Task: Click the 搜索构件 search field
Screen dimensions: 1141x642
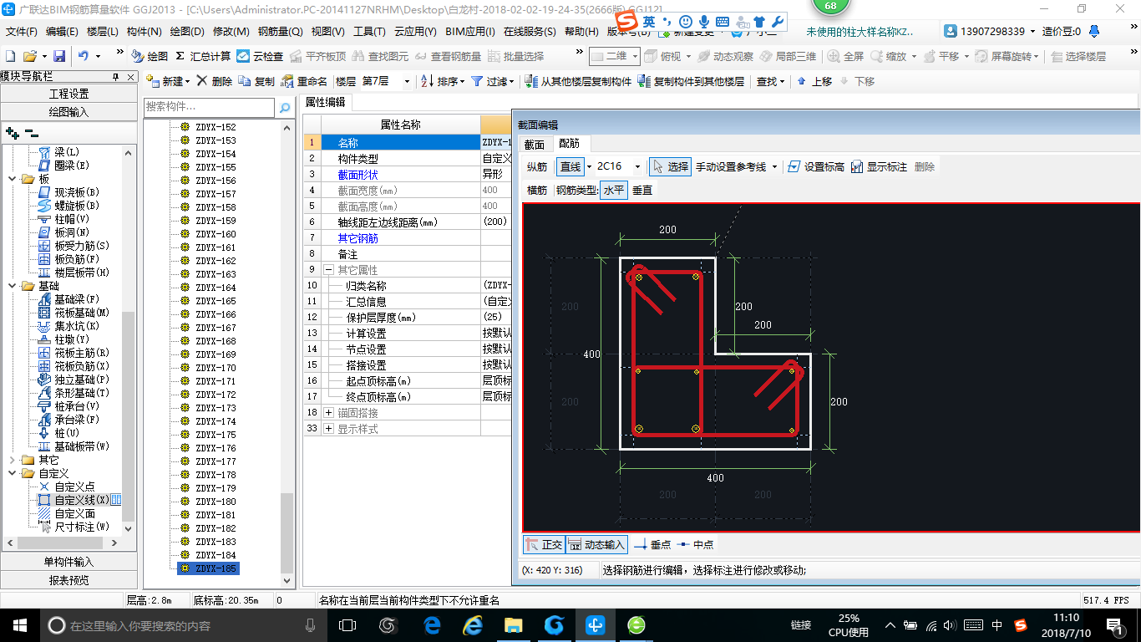Action: pos(209,107)
